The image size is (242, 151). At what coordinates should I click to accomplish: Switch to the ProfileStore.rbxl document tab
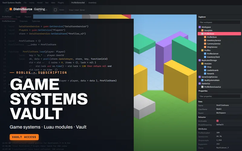78,3
